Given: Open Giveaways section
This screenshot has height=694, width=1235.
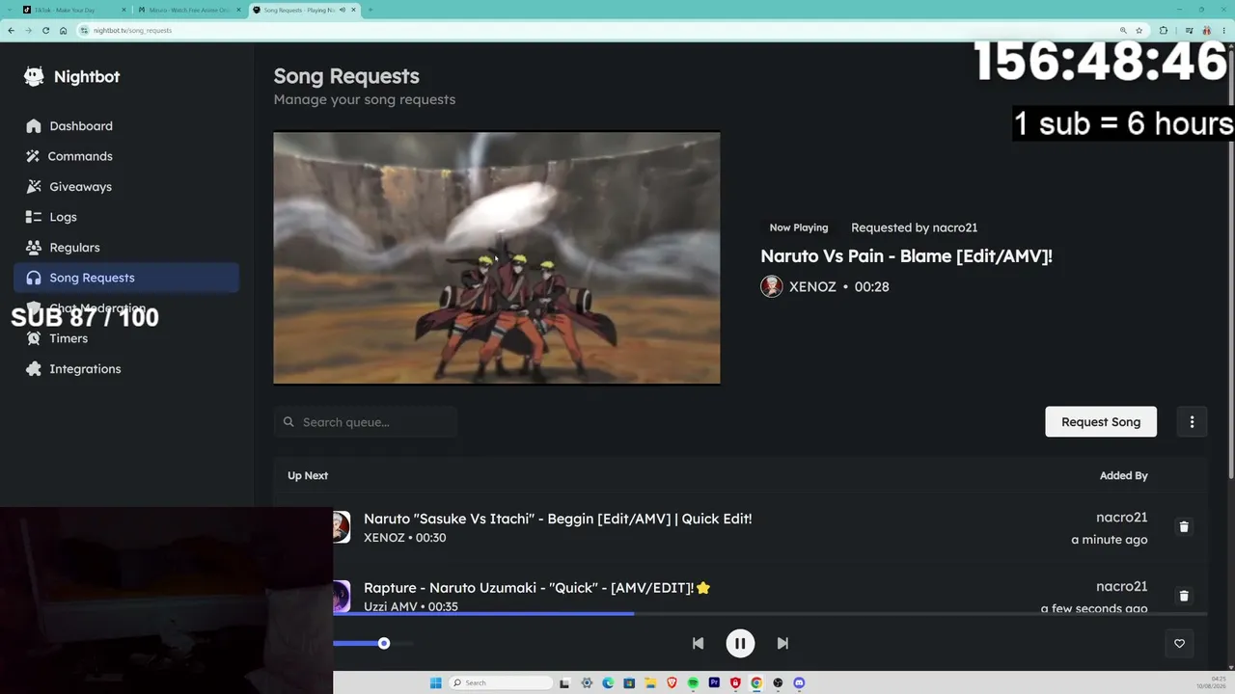Looking at the screenshot, I should pyautogui.click(x=126, y=187).
